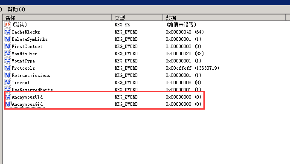Select the MountType registry value

[23, 61]
